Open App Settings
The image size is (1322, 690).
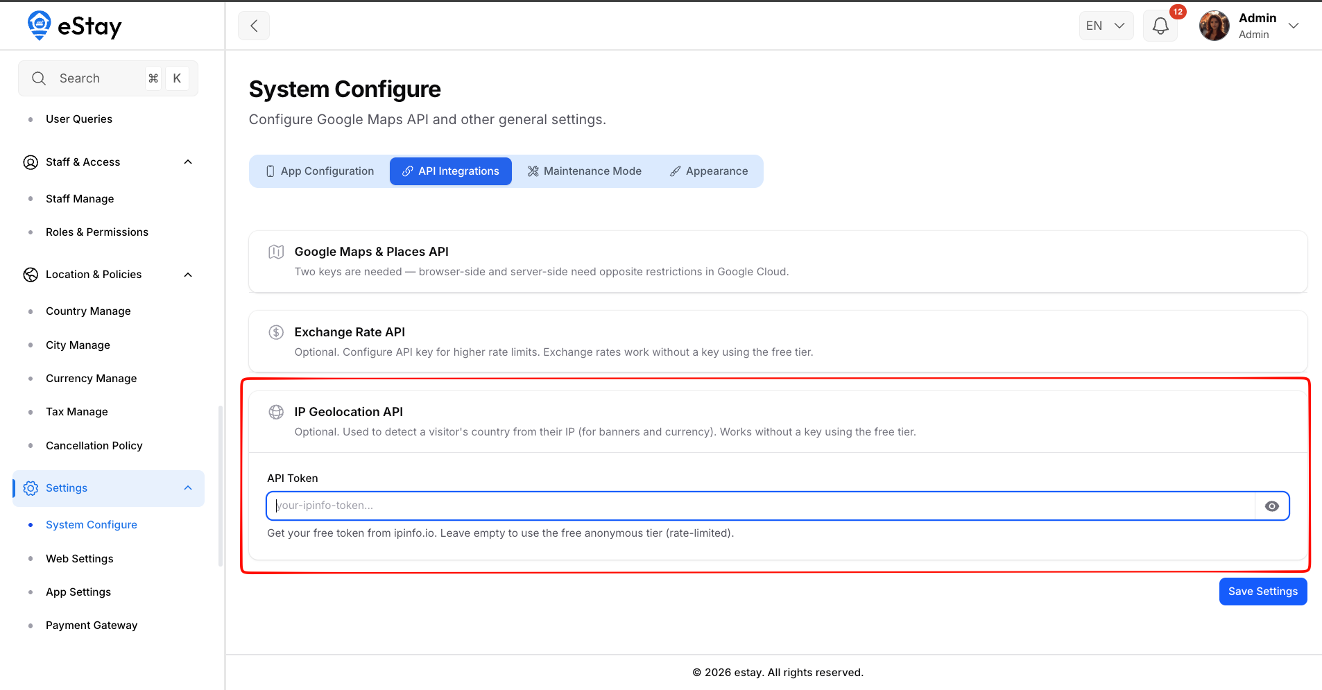pos(78,592)
